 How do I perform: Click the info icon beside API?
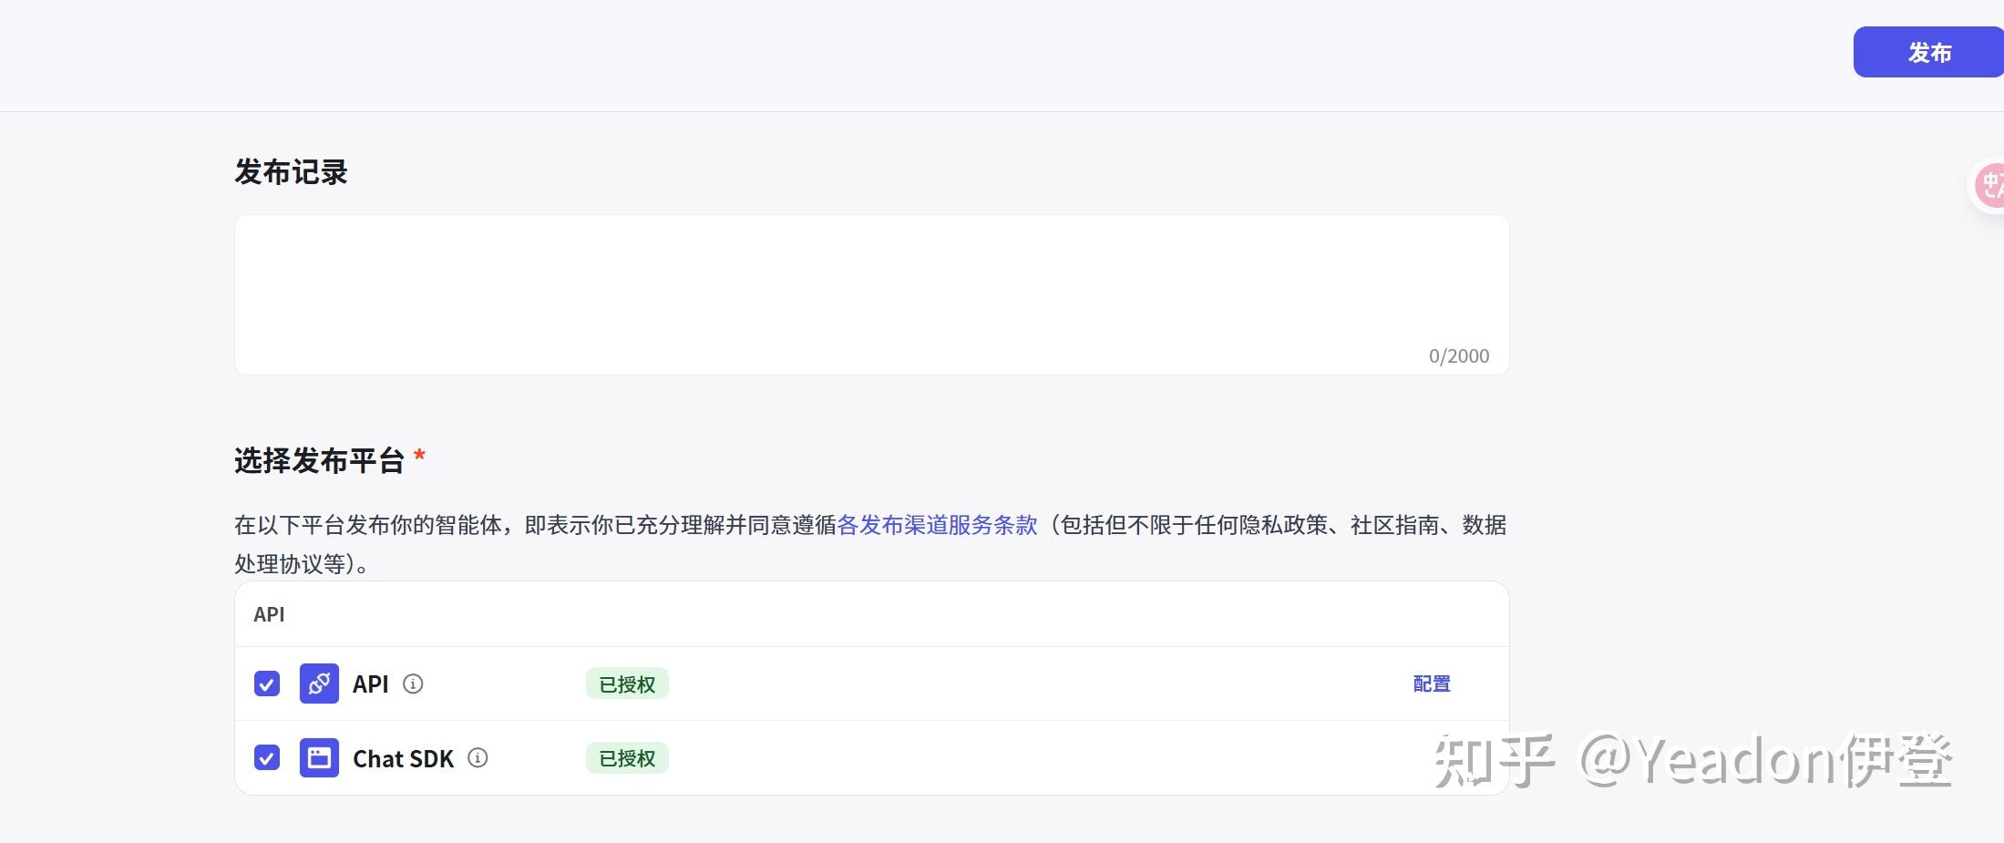pos(413,684)
